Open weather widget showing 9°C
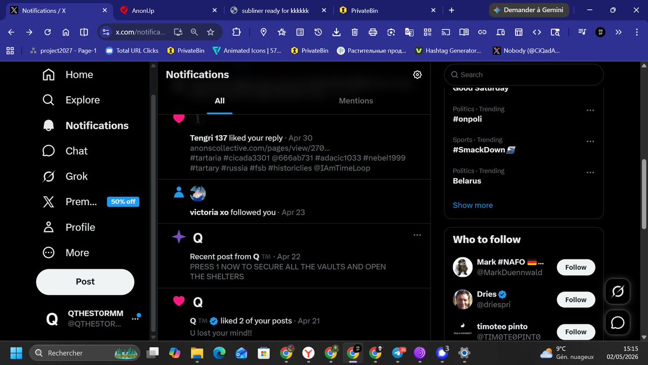 (566, 353)
